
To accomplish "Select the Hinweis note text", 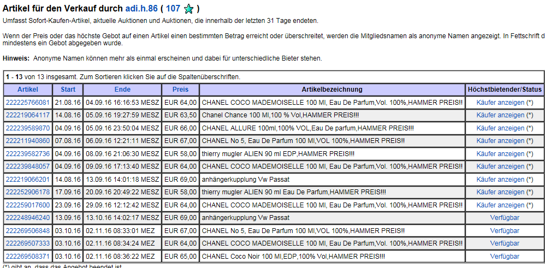I will coord(162,58).
